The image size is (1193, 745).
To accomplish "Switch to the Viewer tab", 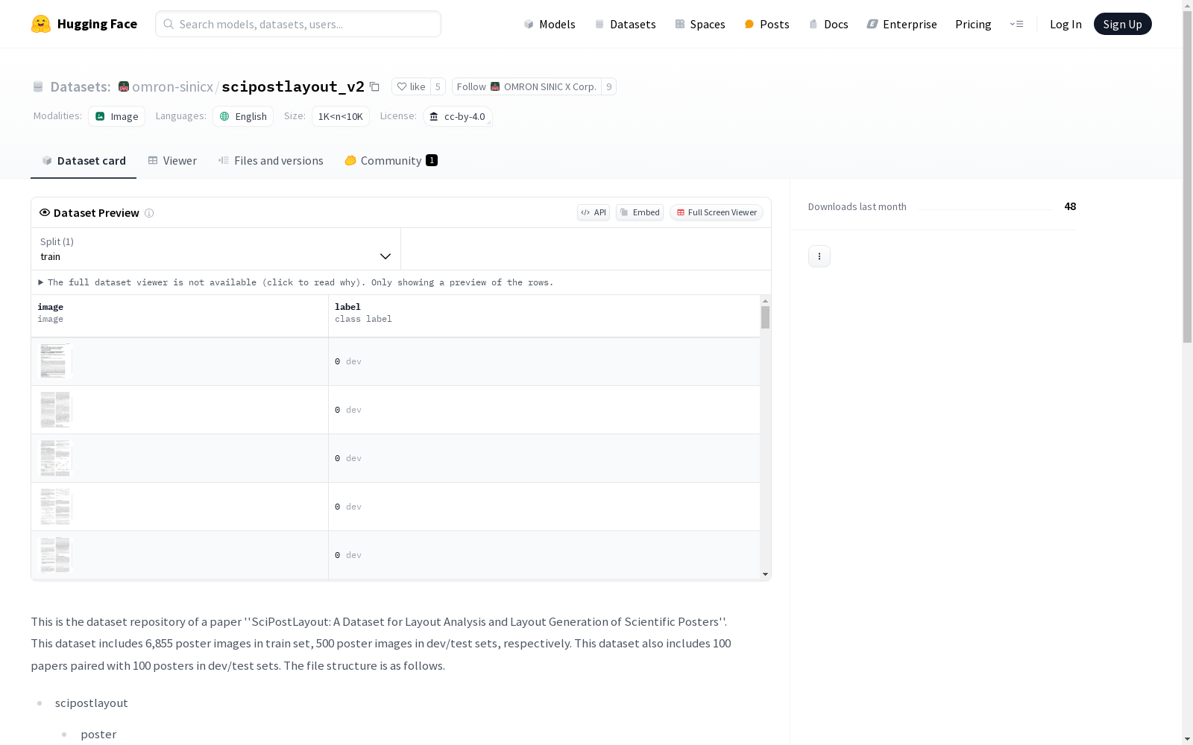I will 172,161.
